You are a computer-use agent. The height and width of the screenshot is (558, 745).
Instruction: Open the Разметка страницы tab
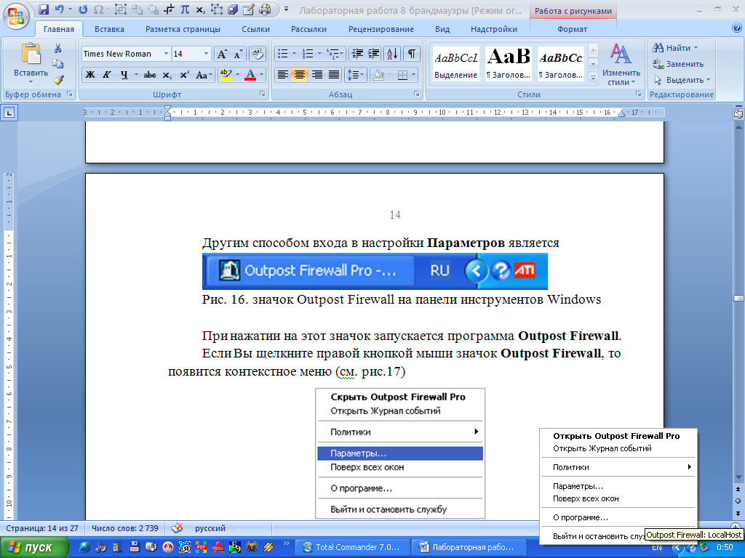click(x=183, y=29)
